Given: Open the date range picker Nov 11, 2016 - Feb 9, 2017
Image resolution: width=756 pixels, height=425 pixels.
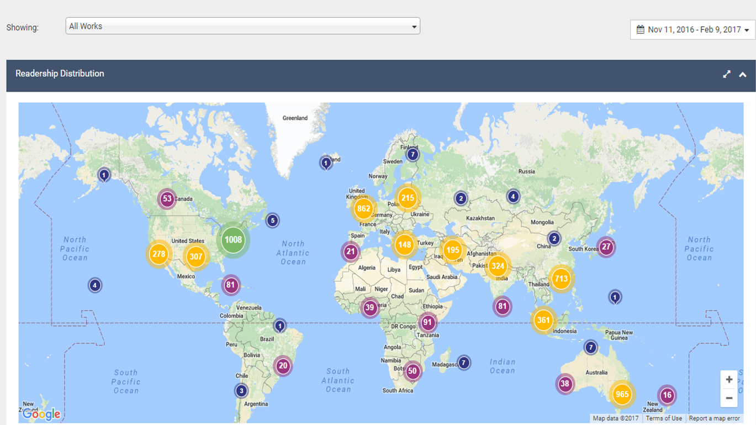Looking at the screenshot, I should point(692,30).
